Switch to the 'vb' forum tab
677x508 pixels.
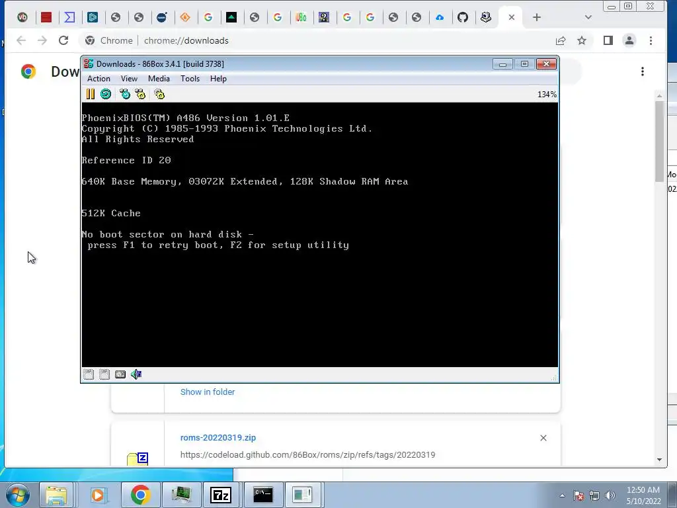[x=22, y=17]
